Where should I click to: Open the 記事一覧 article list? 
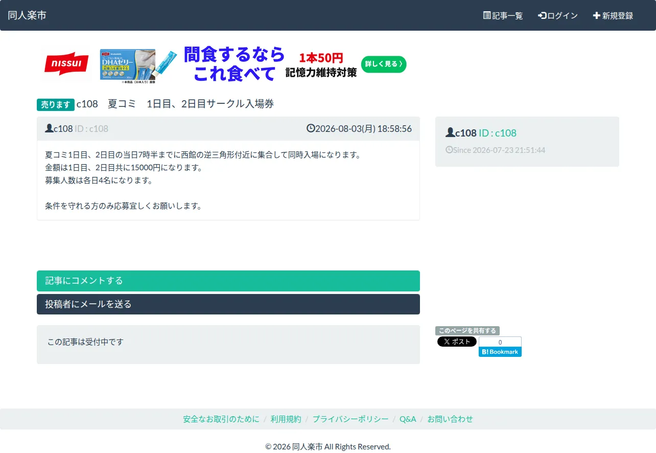(503, 15)
